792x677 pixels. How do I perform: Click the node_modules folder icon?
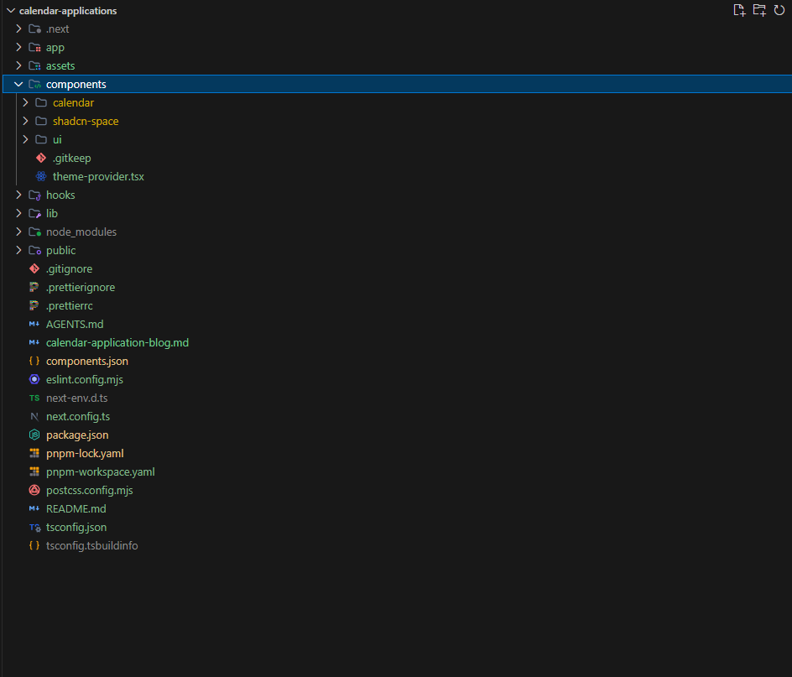click(x=35, y=232)
